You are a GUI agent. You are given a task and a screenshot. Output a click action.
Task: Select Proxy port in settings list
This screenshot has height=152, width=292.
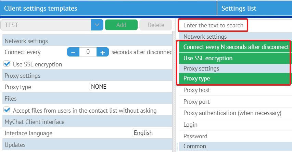(x=196, y=102)
